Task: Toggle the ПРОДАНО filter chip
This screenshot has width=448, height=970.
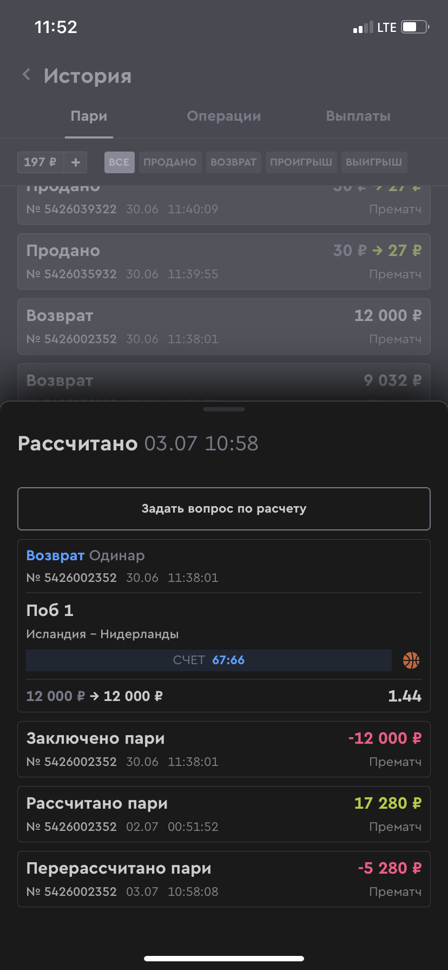Action: click(x=170, y=162)
